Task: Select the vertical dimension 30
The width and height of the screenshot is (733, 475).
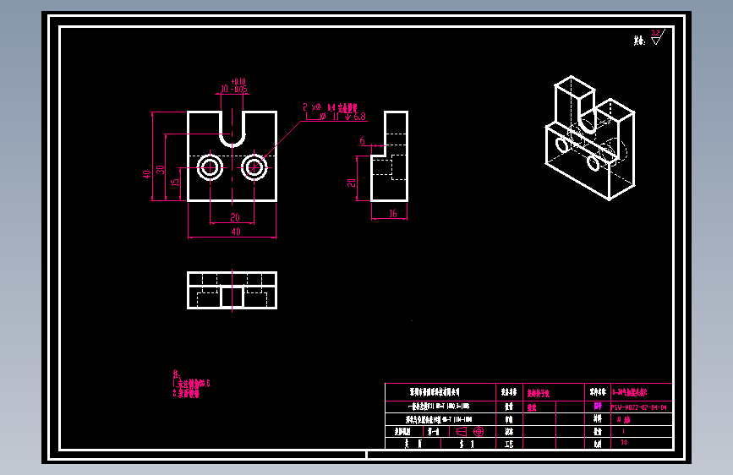Action: pyautogui.click(x=161, y=169)
